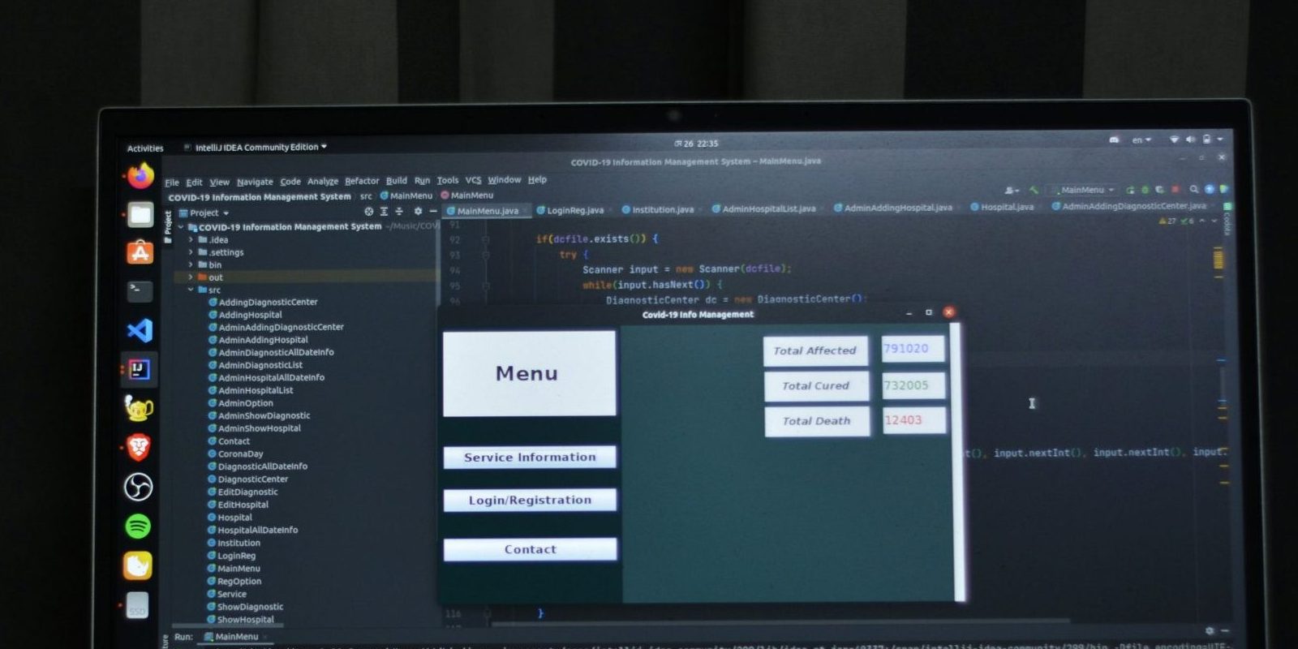Click the Project panel settings gear
1298x649 pixels.
(418, 212)
